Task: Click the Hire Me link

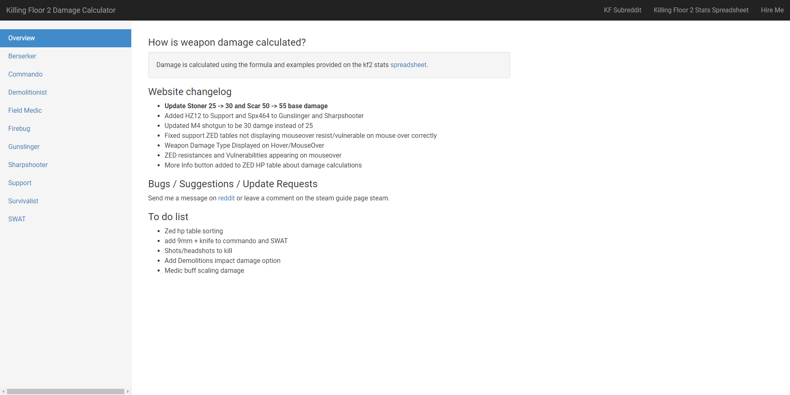Action: pyautogui.click(x=772, y=10)
